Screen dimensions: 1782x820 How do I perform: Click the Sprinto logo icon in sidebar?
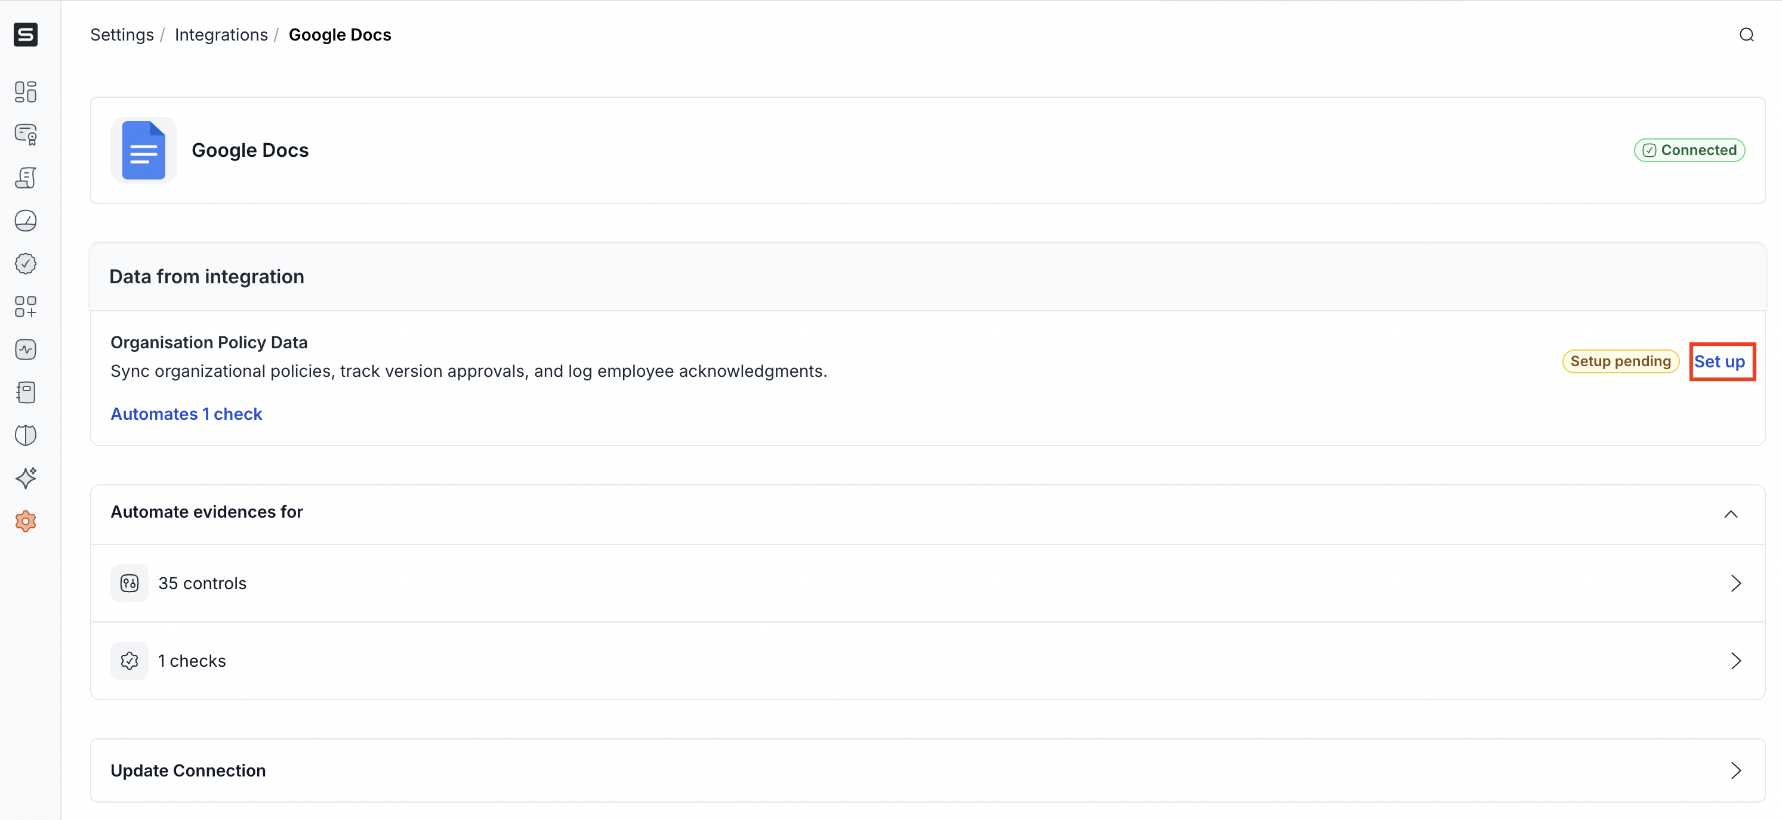[26, 35]
